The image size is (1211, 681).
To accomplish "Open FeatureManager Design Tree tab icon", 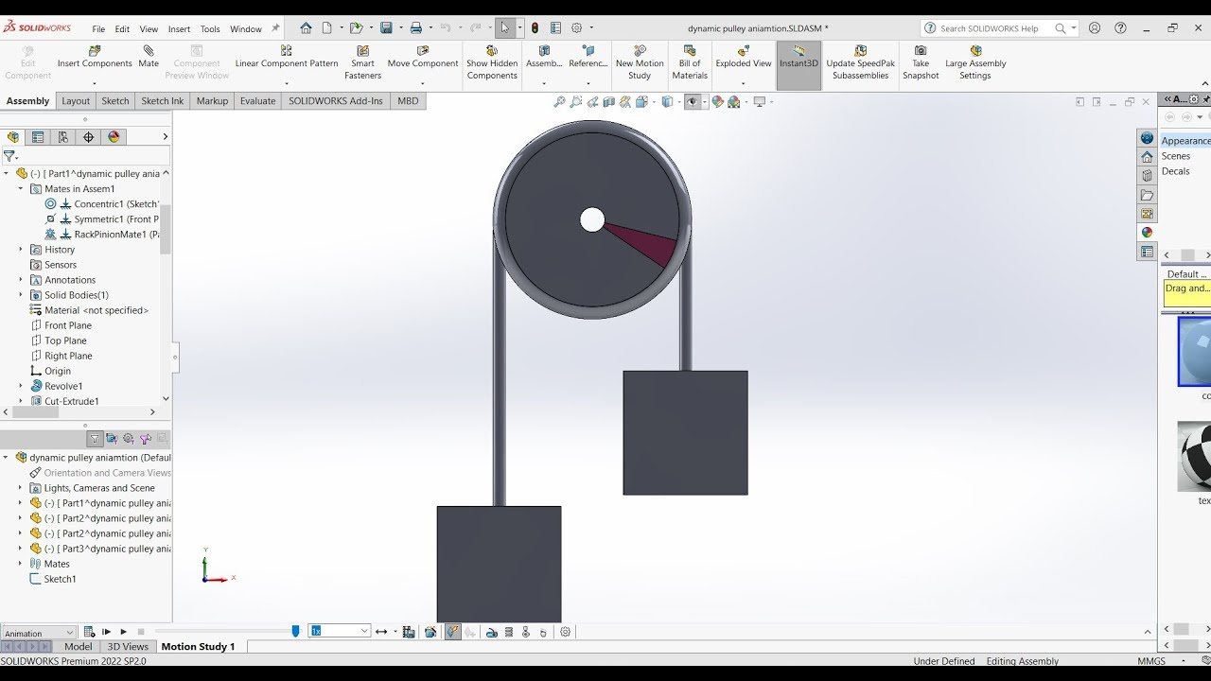I will 13,137.
